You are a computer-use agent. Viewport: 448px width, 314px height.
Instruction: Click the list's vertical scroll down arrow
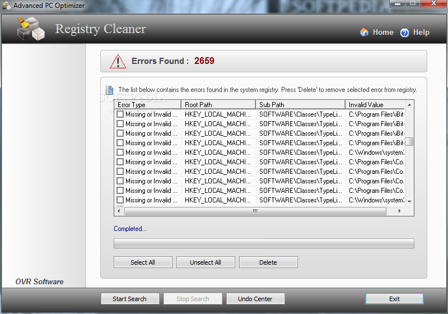click(x=409, y=202)
